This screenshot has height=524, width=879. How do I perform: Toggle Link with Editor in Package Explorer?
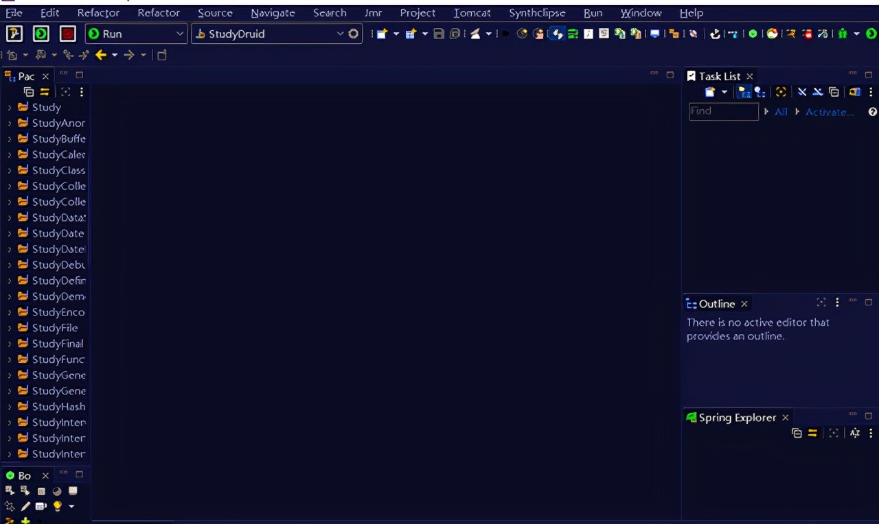45,92
